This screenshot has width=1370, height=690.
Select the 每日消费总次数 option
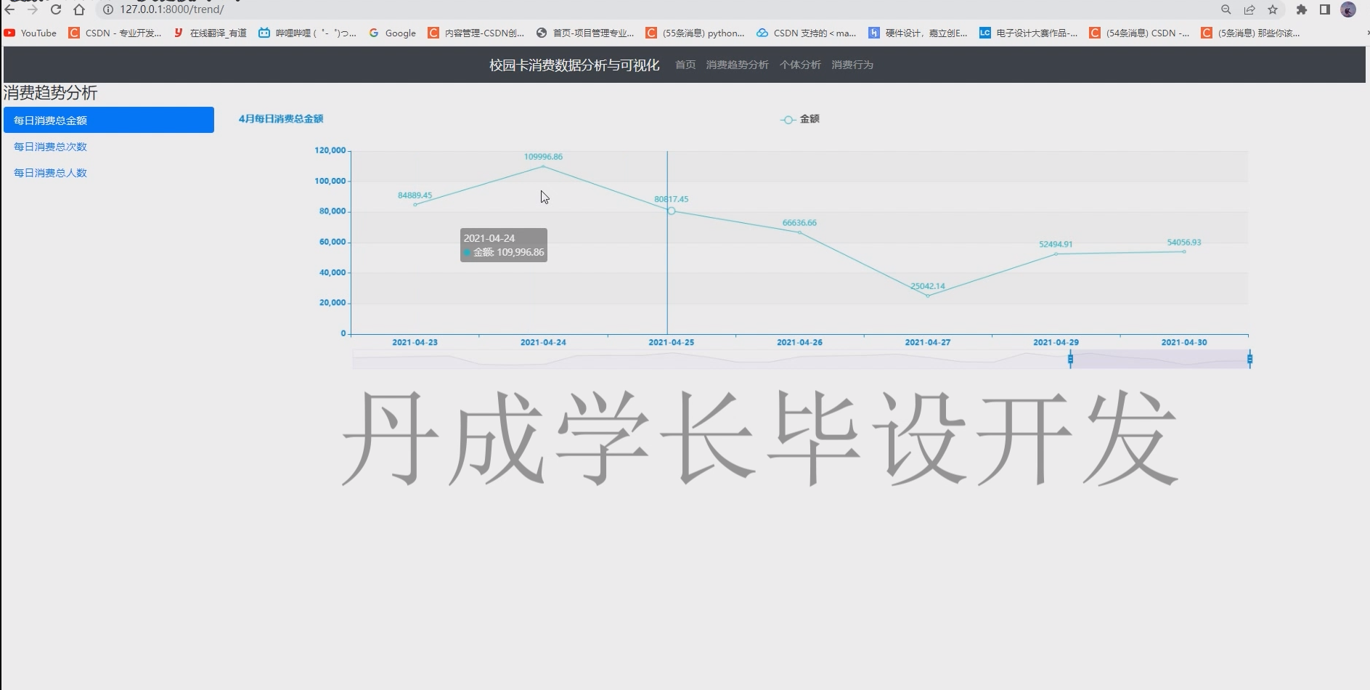click(x=50, y=146)
